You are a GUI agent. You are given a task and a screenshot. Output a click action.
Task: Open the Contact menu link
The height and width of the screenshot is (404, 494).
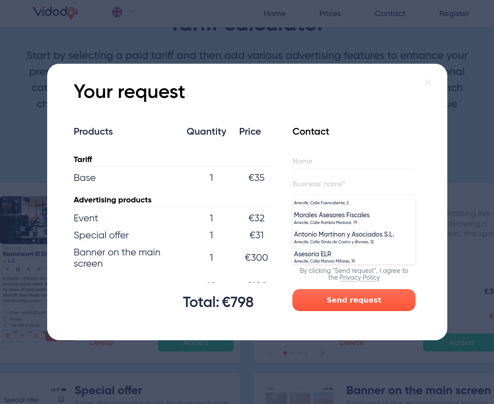(390, 13)
